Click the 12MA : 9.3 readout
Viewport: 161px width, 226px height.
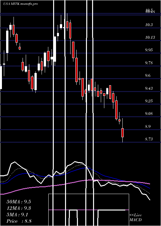(19, 208)
